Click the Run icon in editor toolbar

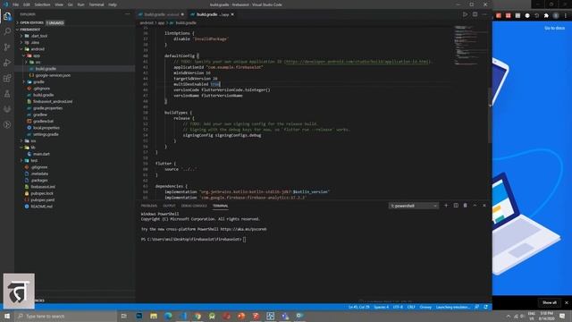click(465, 14)
